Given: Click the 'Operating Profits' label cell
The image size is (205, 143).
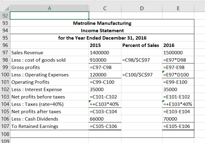Looking at the screenshot, I should [x=49, y=82].
